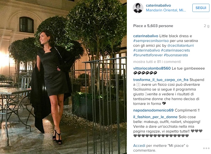Open trasforma_il_tuo_corpo_cn_fra commenter profile

point(161,80)
